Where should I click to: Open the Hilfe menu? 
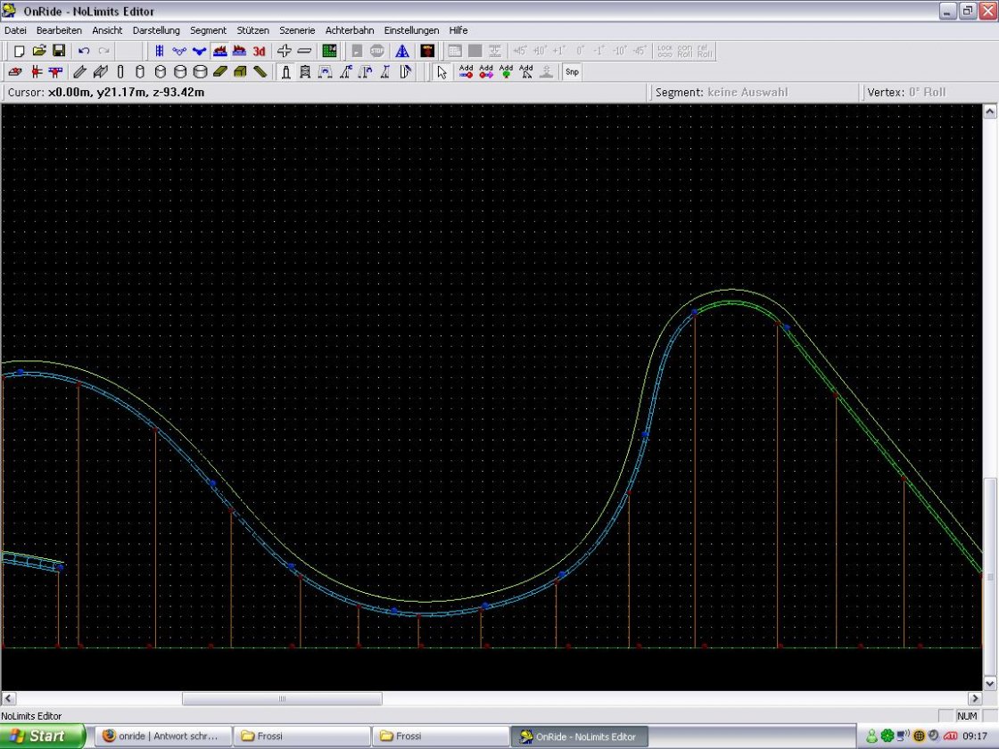[458, 30]
